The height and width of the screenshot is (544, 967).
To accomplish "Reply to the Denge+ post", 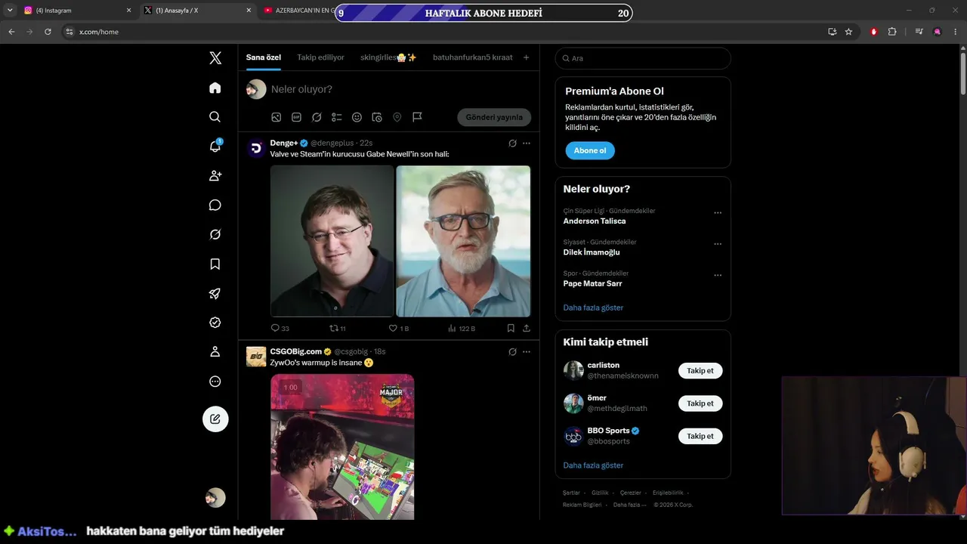I will (280, 328).
